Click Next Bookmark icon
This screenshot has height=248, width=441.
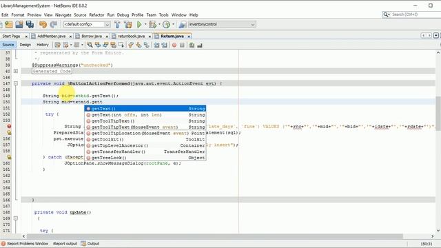point(139,45)
